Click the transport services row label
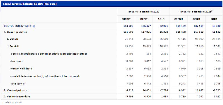Screen dimensions: 223x105 click(16, 61)
